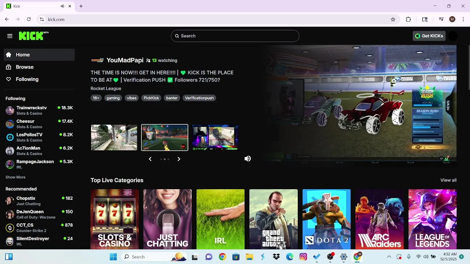Open YouMadPapi channel name link
This screenshot has width=470, height=264.
pos(125,60)
